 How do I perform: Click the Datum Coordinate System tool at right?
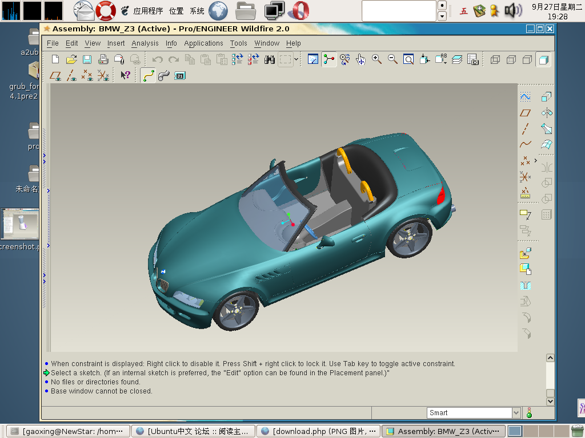pos(525,177)
